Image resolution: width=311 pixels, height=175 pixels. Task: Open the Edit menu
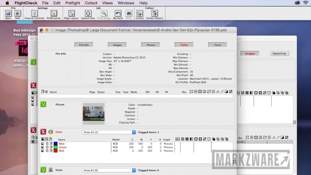57,3
